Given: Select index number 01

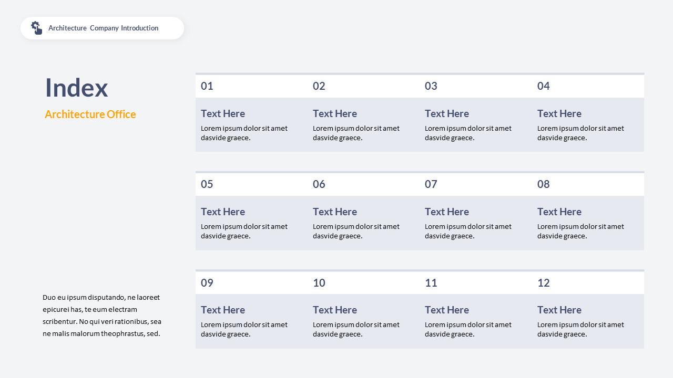Looking at the screenshot, I should click(x=207, y=86).
